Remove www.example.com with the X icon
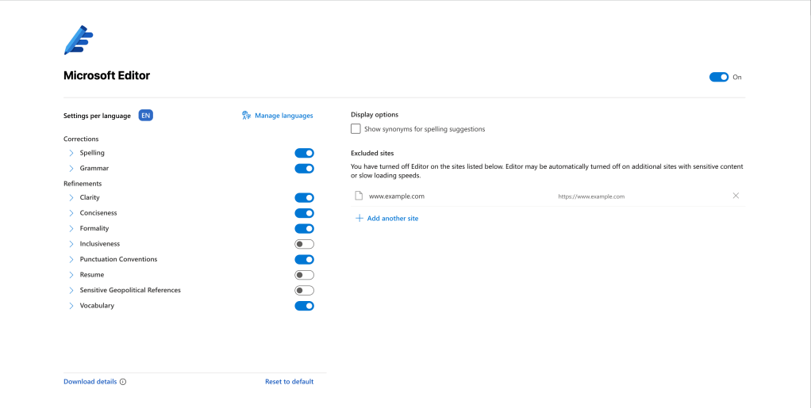 click(x=736, y=196)
